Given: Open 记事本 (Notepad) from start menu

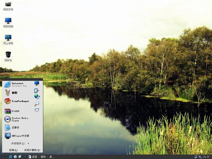Looking at the screenshot, I should click(15, 128).
